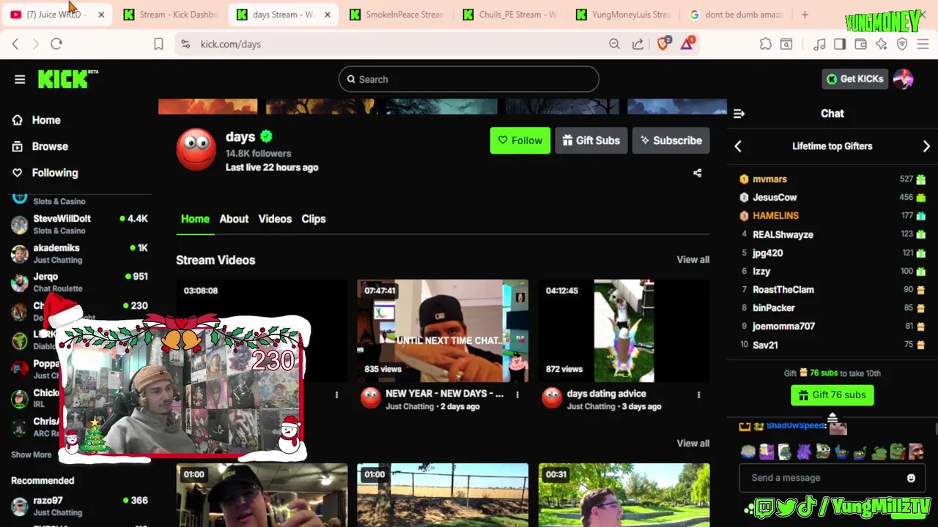
Task: Click the zoom magnifier icon in address bar
Action: pyautogui.click(x=614, y=44)
